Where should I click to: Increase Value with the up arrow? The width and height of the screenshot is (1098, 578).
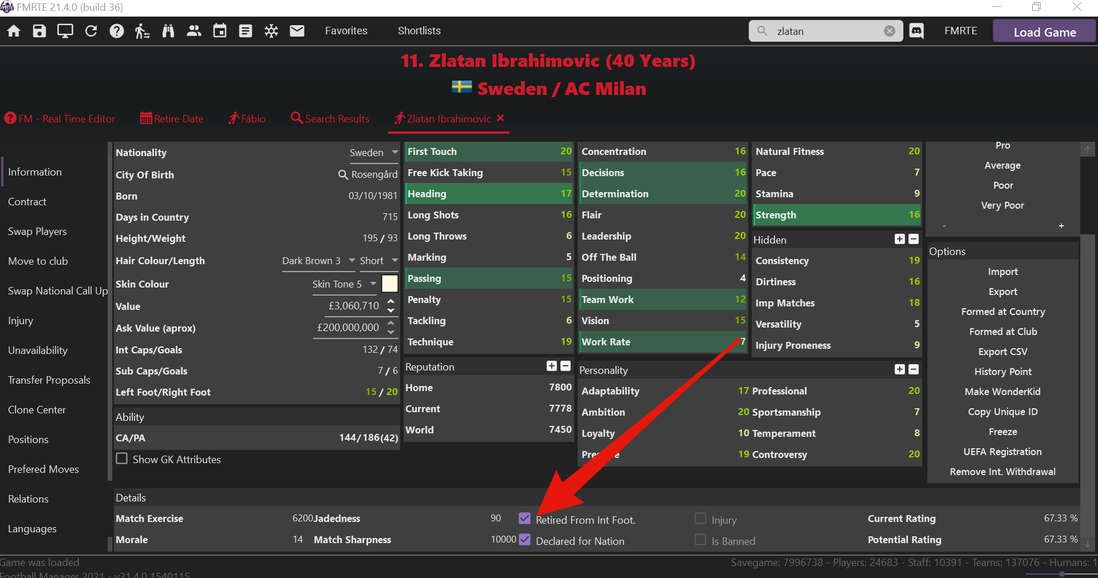(391, 301)
